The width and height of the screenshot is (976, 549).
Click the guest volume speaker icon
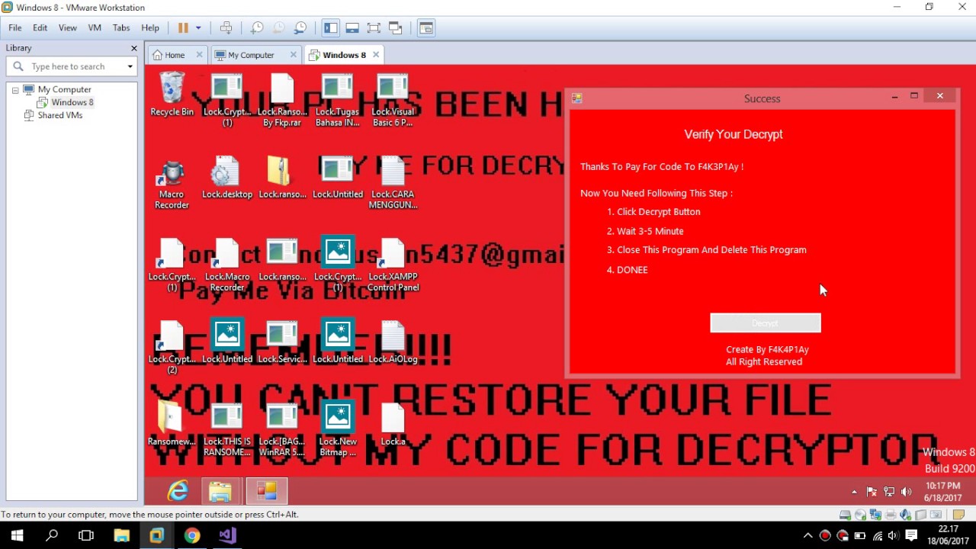(x=907, y=492)
